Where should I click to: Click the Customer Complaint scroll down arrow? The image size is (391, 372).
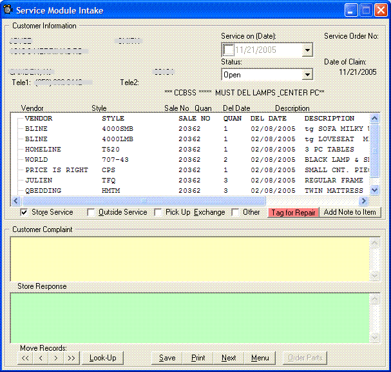tap(374, 276)
